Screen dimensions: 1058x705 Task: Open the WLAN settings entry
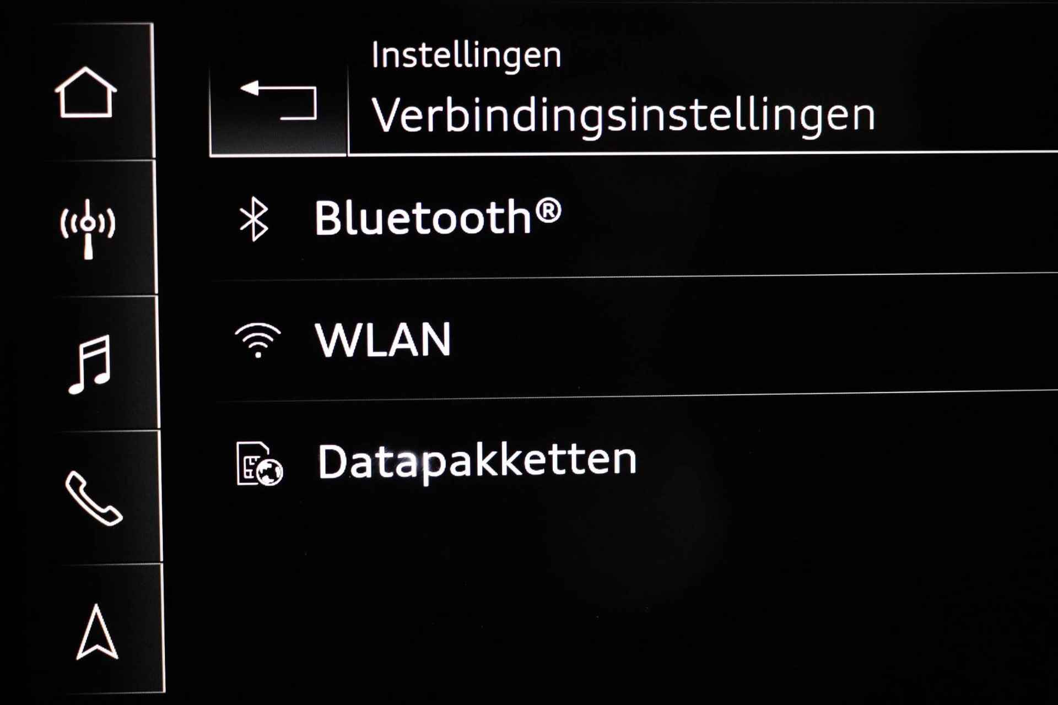[634, 340]
